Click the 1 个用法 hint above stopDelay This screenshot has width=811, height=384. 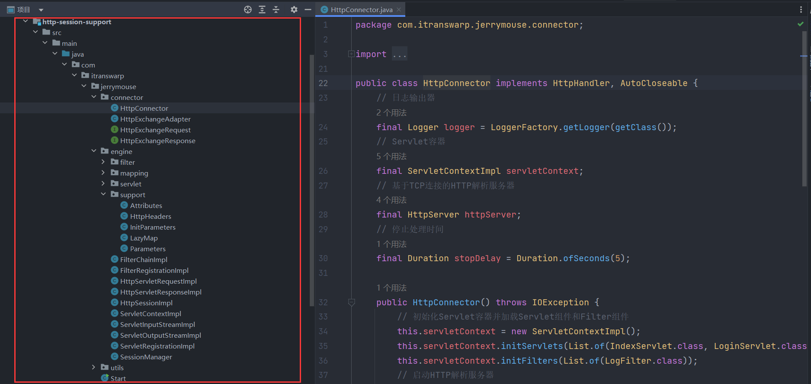point(391,244)
